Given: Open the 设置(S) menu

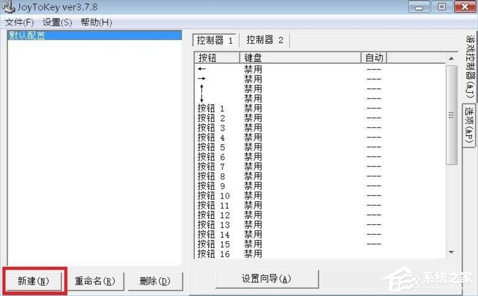Looking at the screenshot, I should coord(57,22).
